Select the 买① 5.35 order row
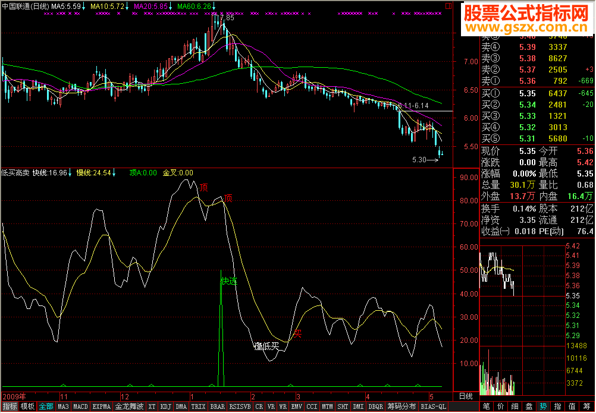The height and width of the screenshot is (413, 596). [537, 93]
